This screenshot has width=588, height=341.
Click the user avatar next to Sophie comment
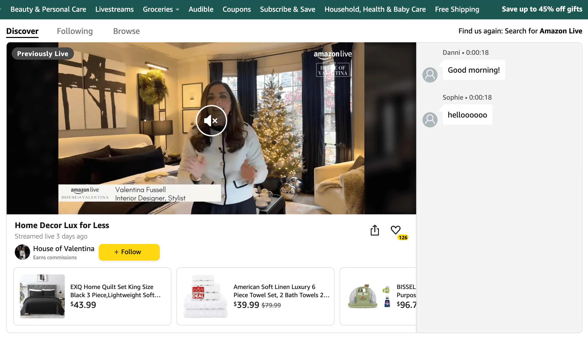click(x=430, y=119)
